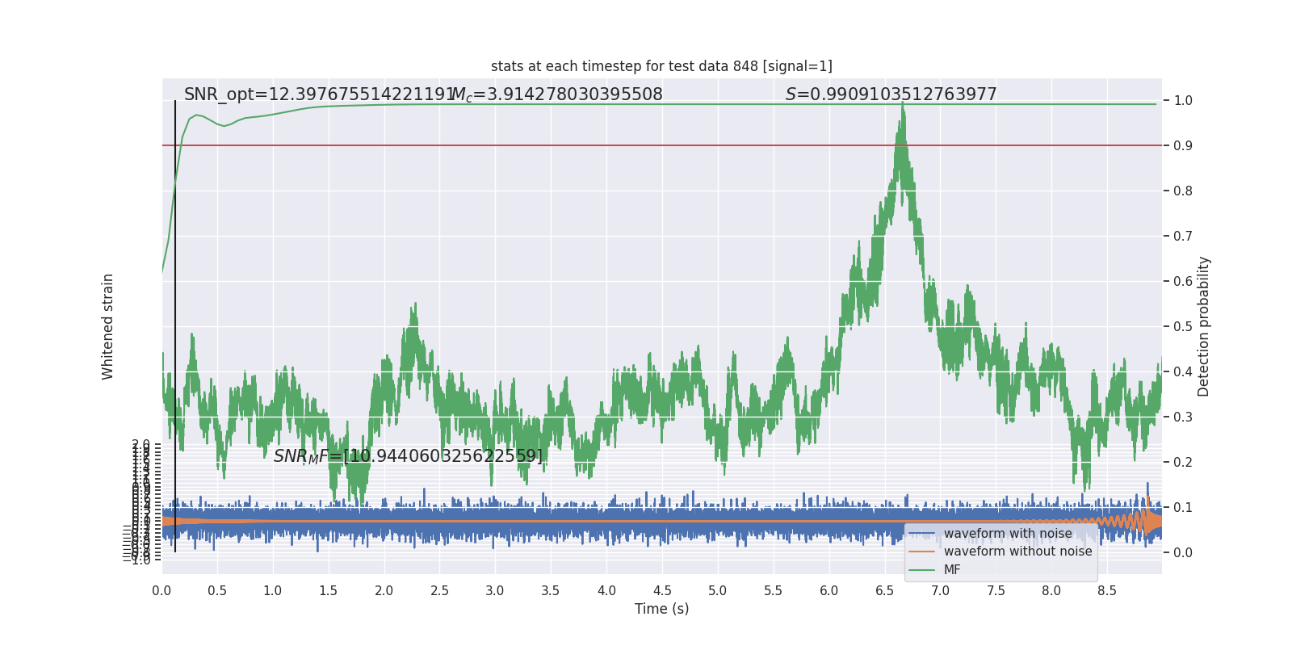
Task: Click the 0.6 tick on the probability axis
Action: click(1183, 282)
